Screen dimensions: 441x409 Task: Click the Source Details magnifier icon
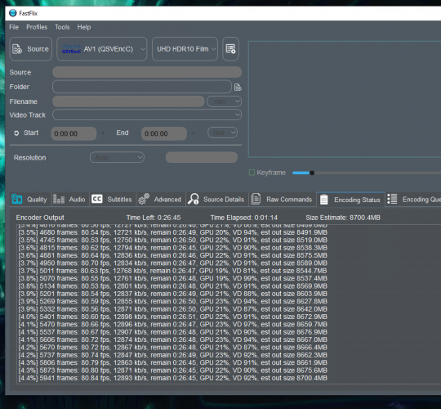194,199
